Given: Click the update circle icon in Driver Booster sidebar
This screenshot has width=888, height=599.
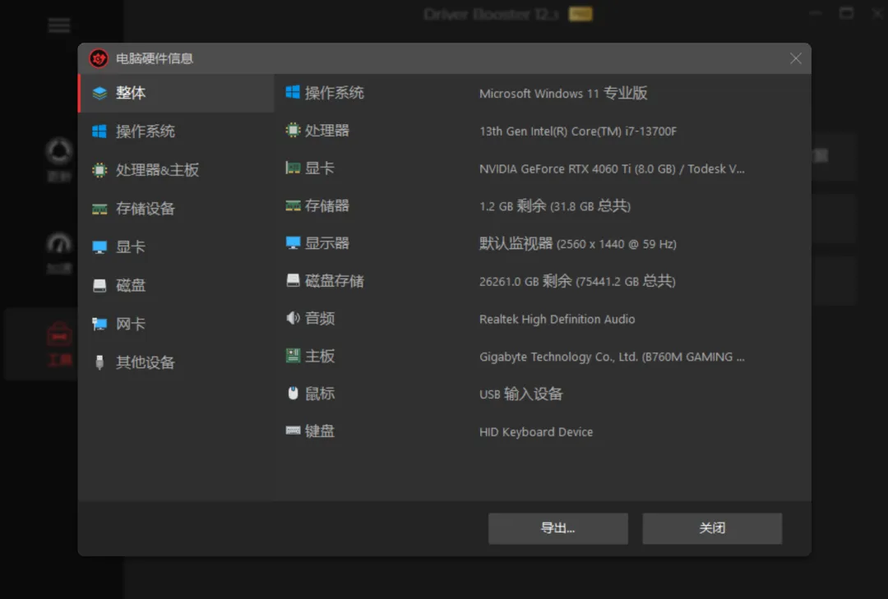Looking at the screenshot, I should pyautogui.click(x=59, y=150).
